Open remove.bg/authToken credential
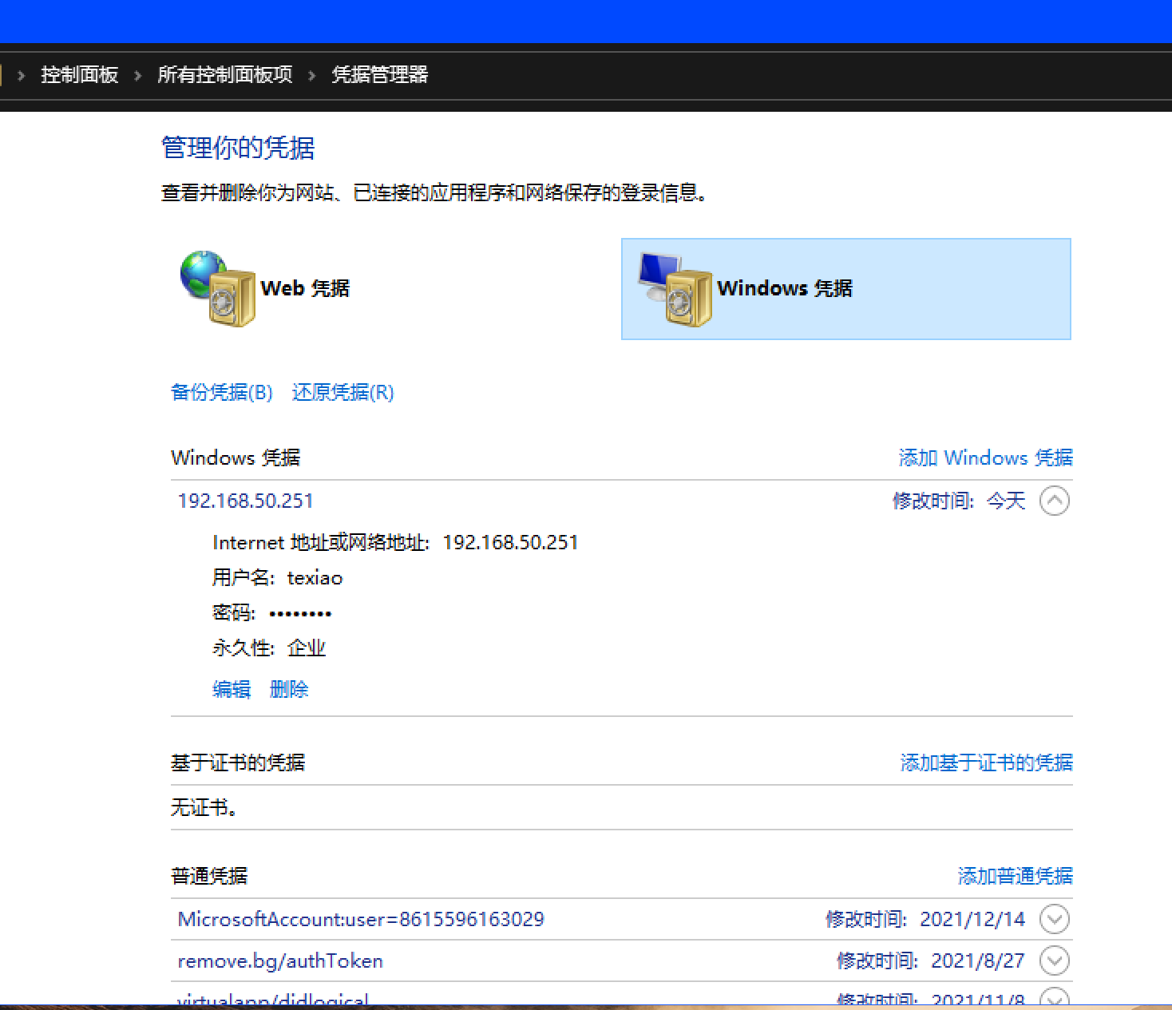This screenshot has width=1172, height=1010. coord(280,960)
